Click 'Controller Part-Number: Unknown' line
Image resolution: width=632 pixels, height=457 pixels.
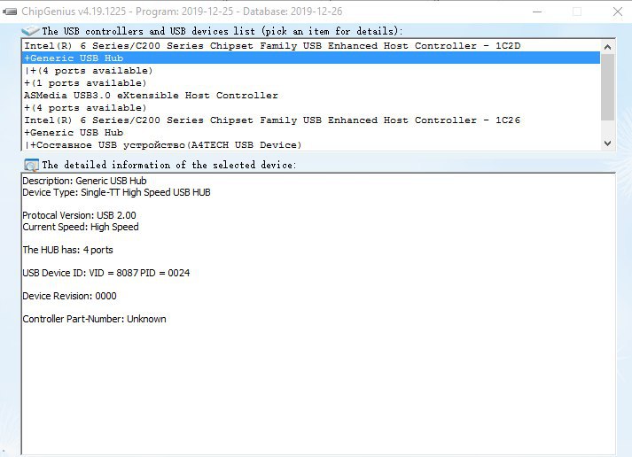coord(94,319)
